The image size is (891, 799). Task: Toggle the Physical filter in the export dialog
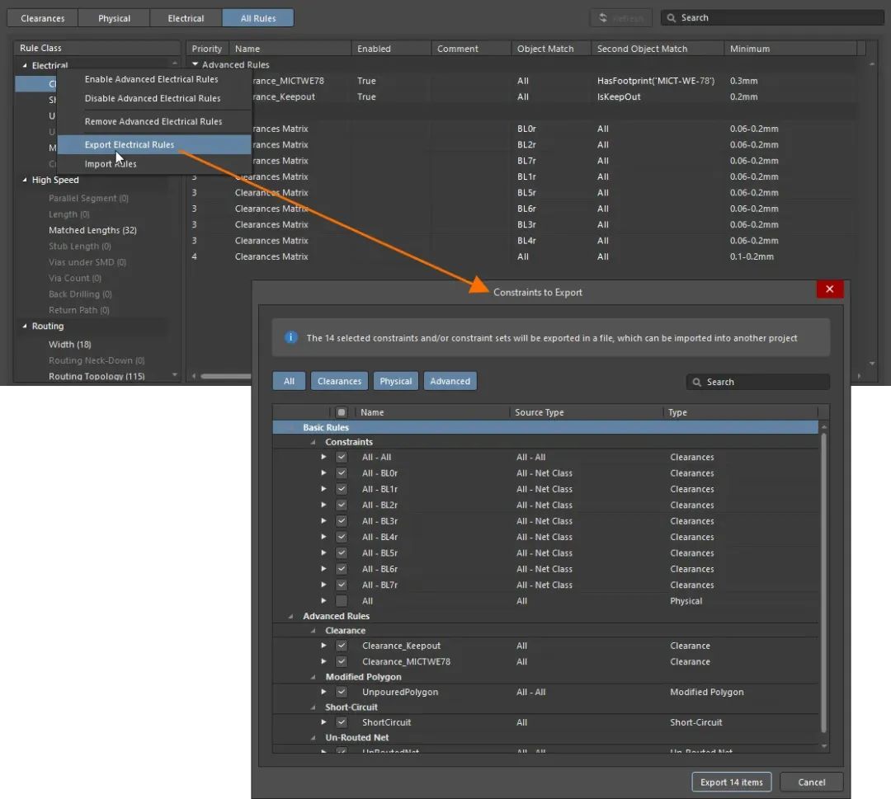(x=395, y=381)
